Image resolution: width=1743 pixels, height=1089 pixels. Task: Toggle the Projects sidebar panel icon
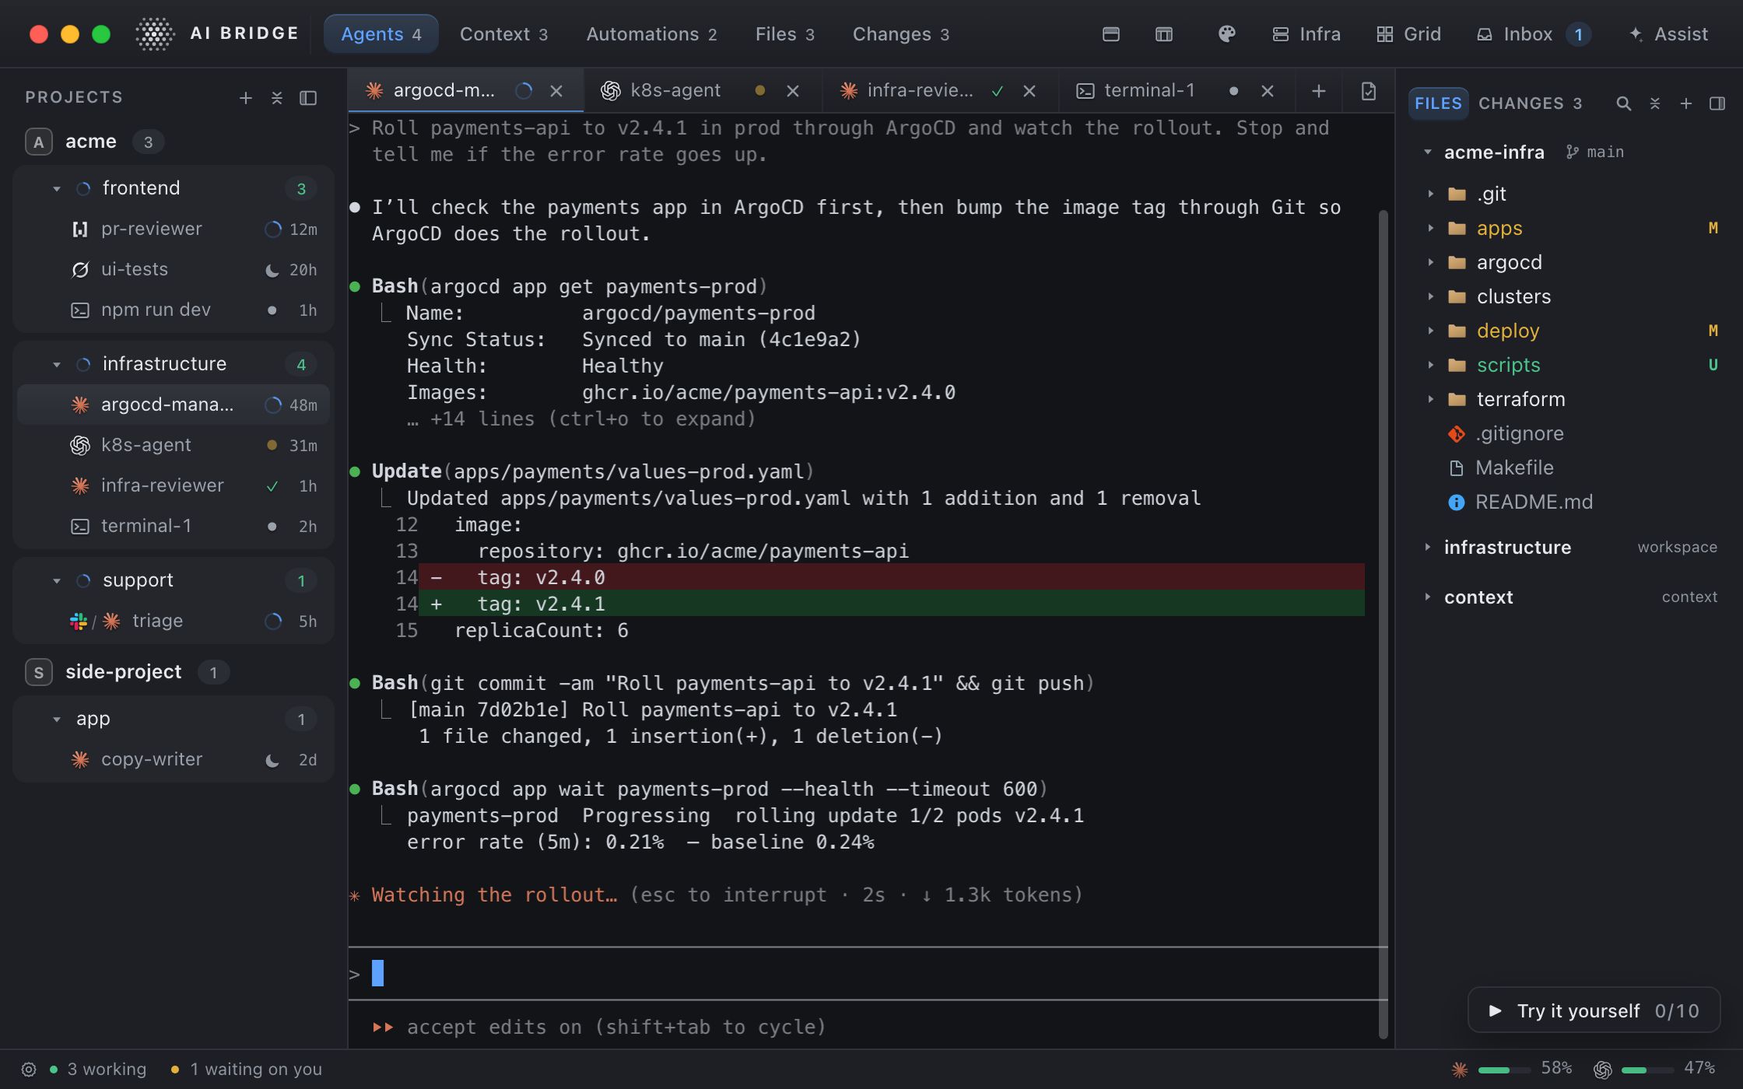tap(308, 98)
